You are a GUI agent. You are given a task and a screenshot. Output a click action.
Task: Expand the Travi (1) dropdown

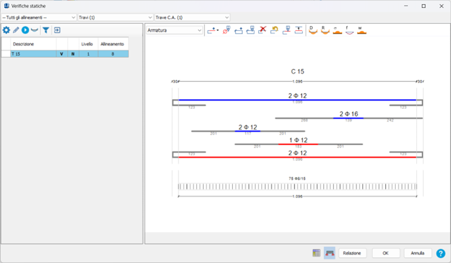point(115,17)
